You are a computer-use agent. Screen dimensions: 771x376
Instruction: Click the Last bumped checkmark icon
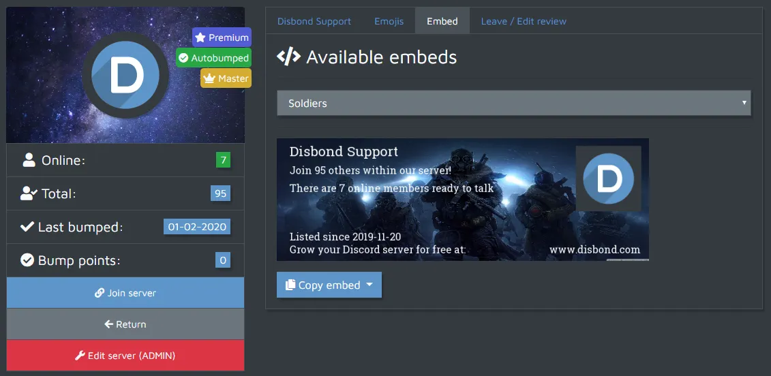click(27, 227)
